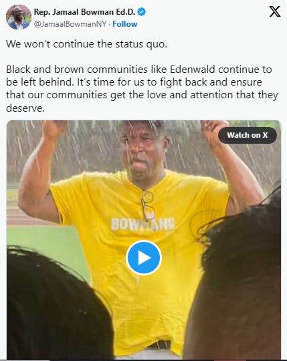Open the display name Rep. Jamaal Bowman Ed.D.
The image size is (287, 361).
[x=84, y=12]
